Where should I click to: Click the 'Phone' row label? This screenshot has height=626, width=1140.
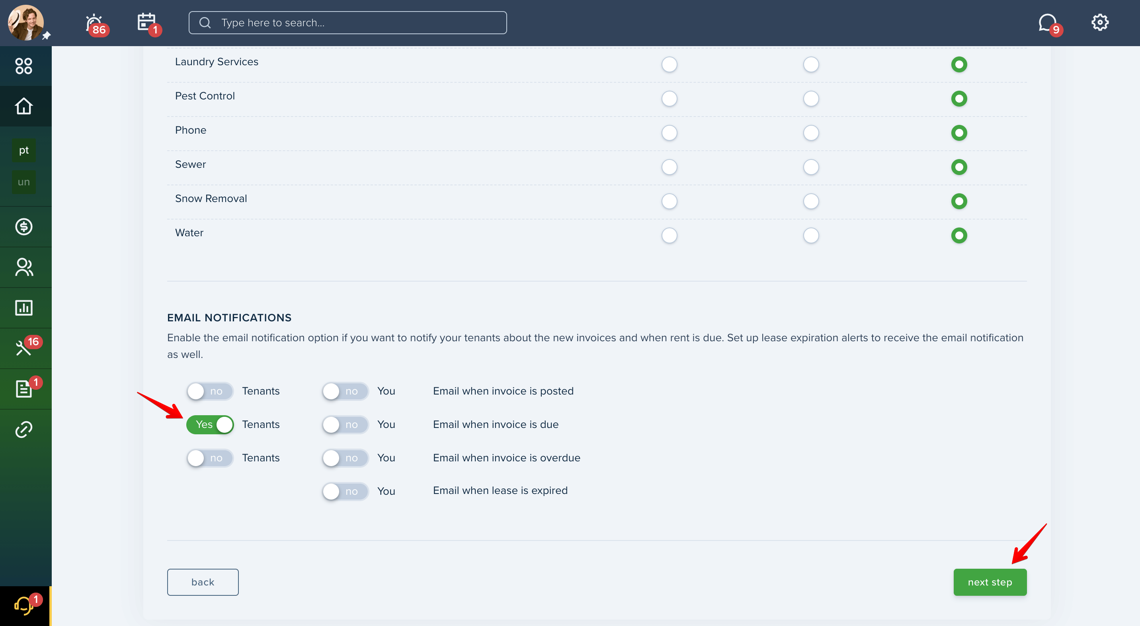point(190,130)
